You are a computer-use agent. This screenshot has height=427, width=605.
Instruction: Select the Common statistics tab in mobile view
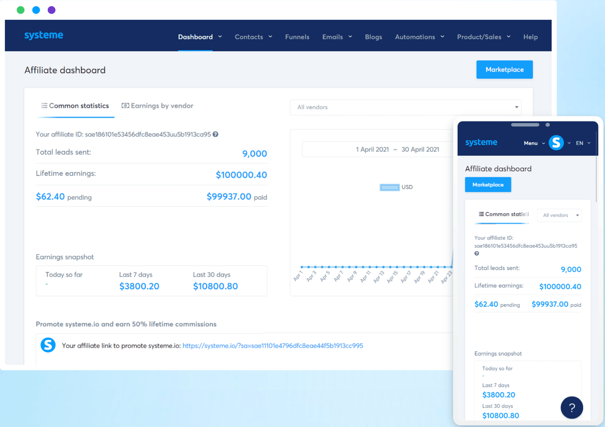coord(503,214)
